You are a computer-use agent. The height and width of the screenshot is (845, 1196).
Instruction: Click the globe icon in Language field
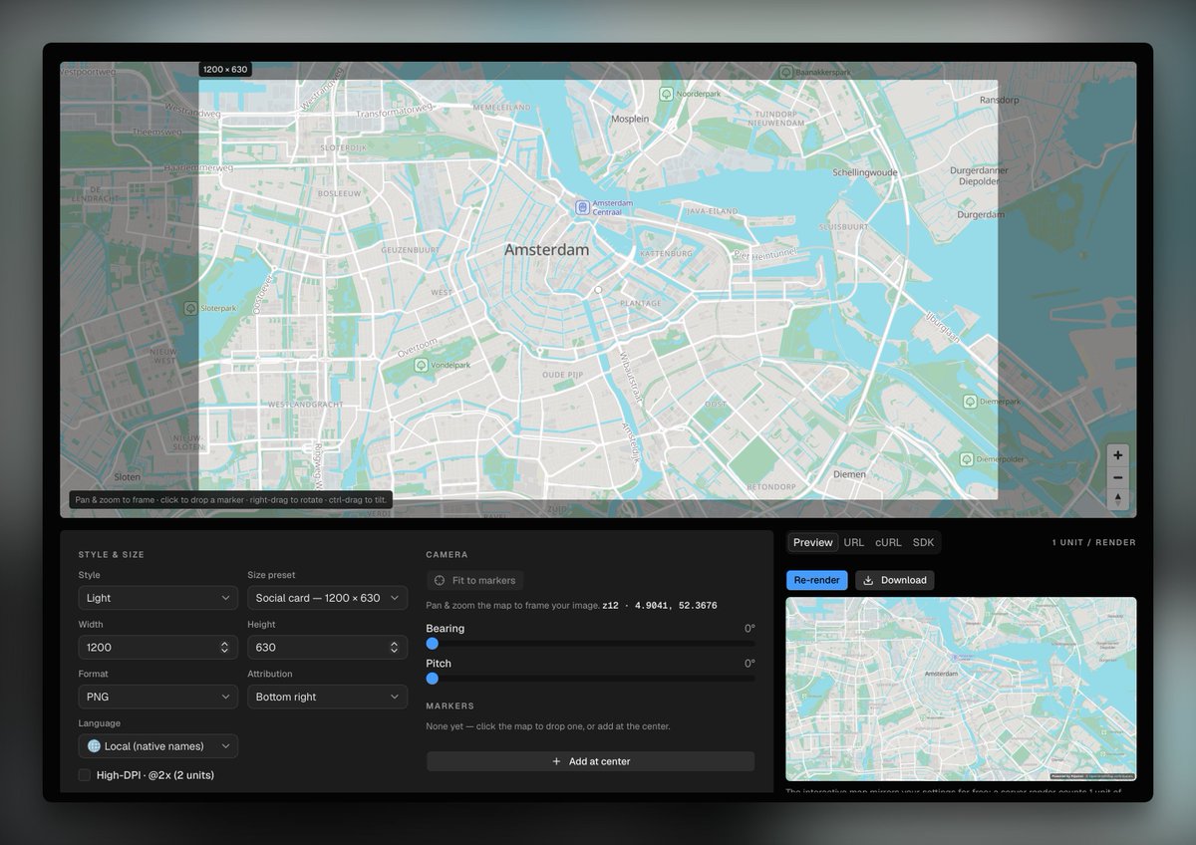[x=94, y=746]
